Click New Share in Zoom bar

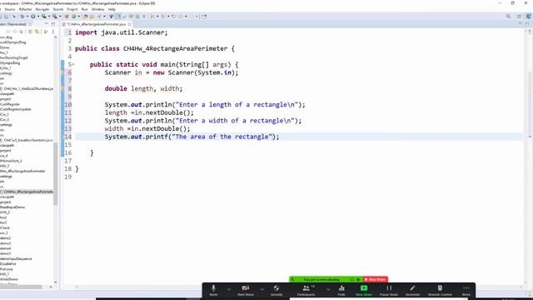tap(364, 290)
